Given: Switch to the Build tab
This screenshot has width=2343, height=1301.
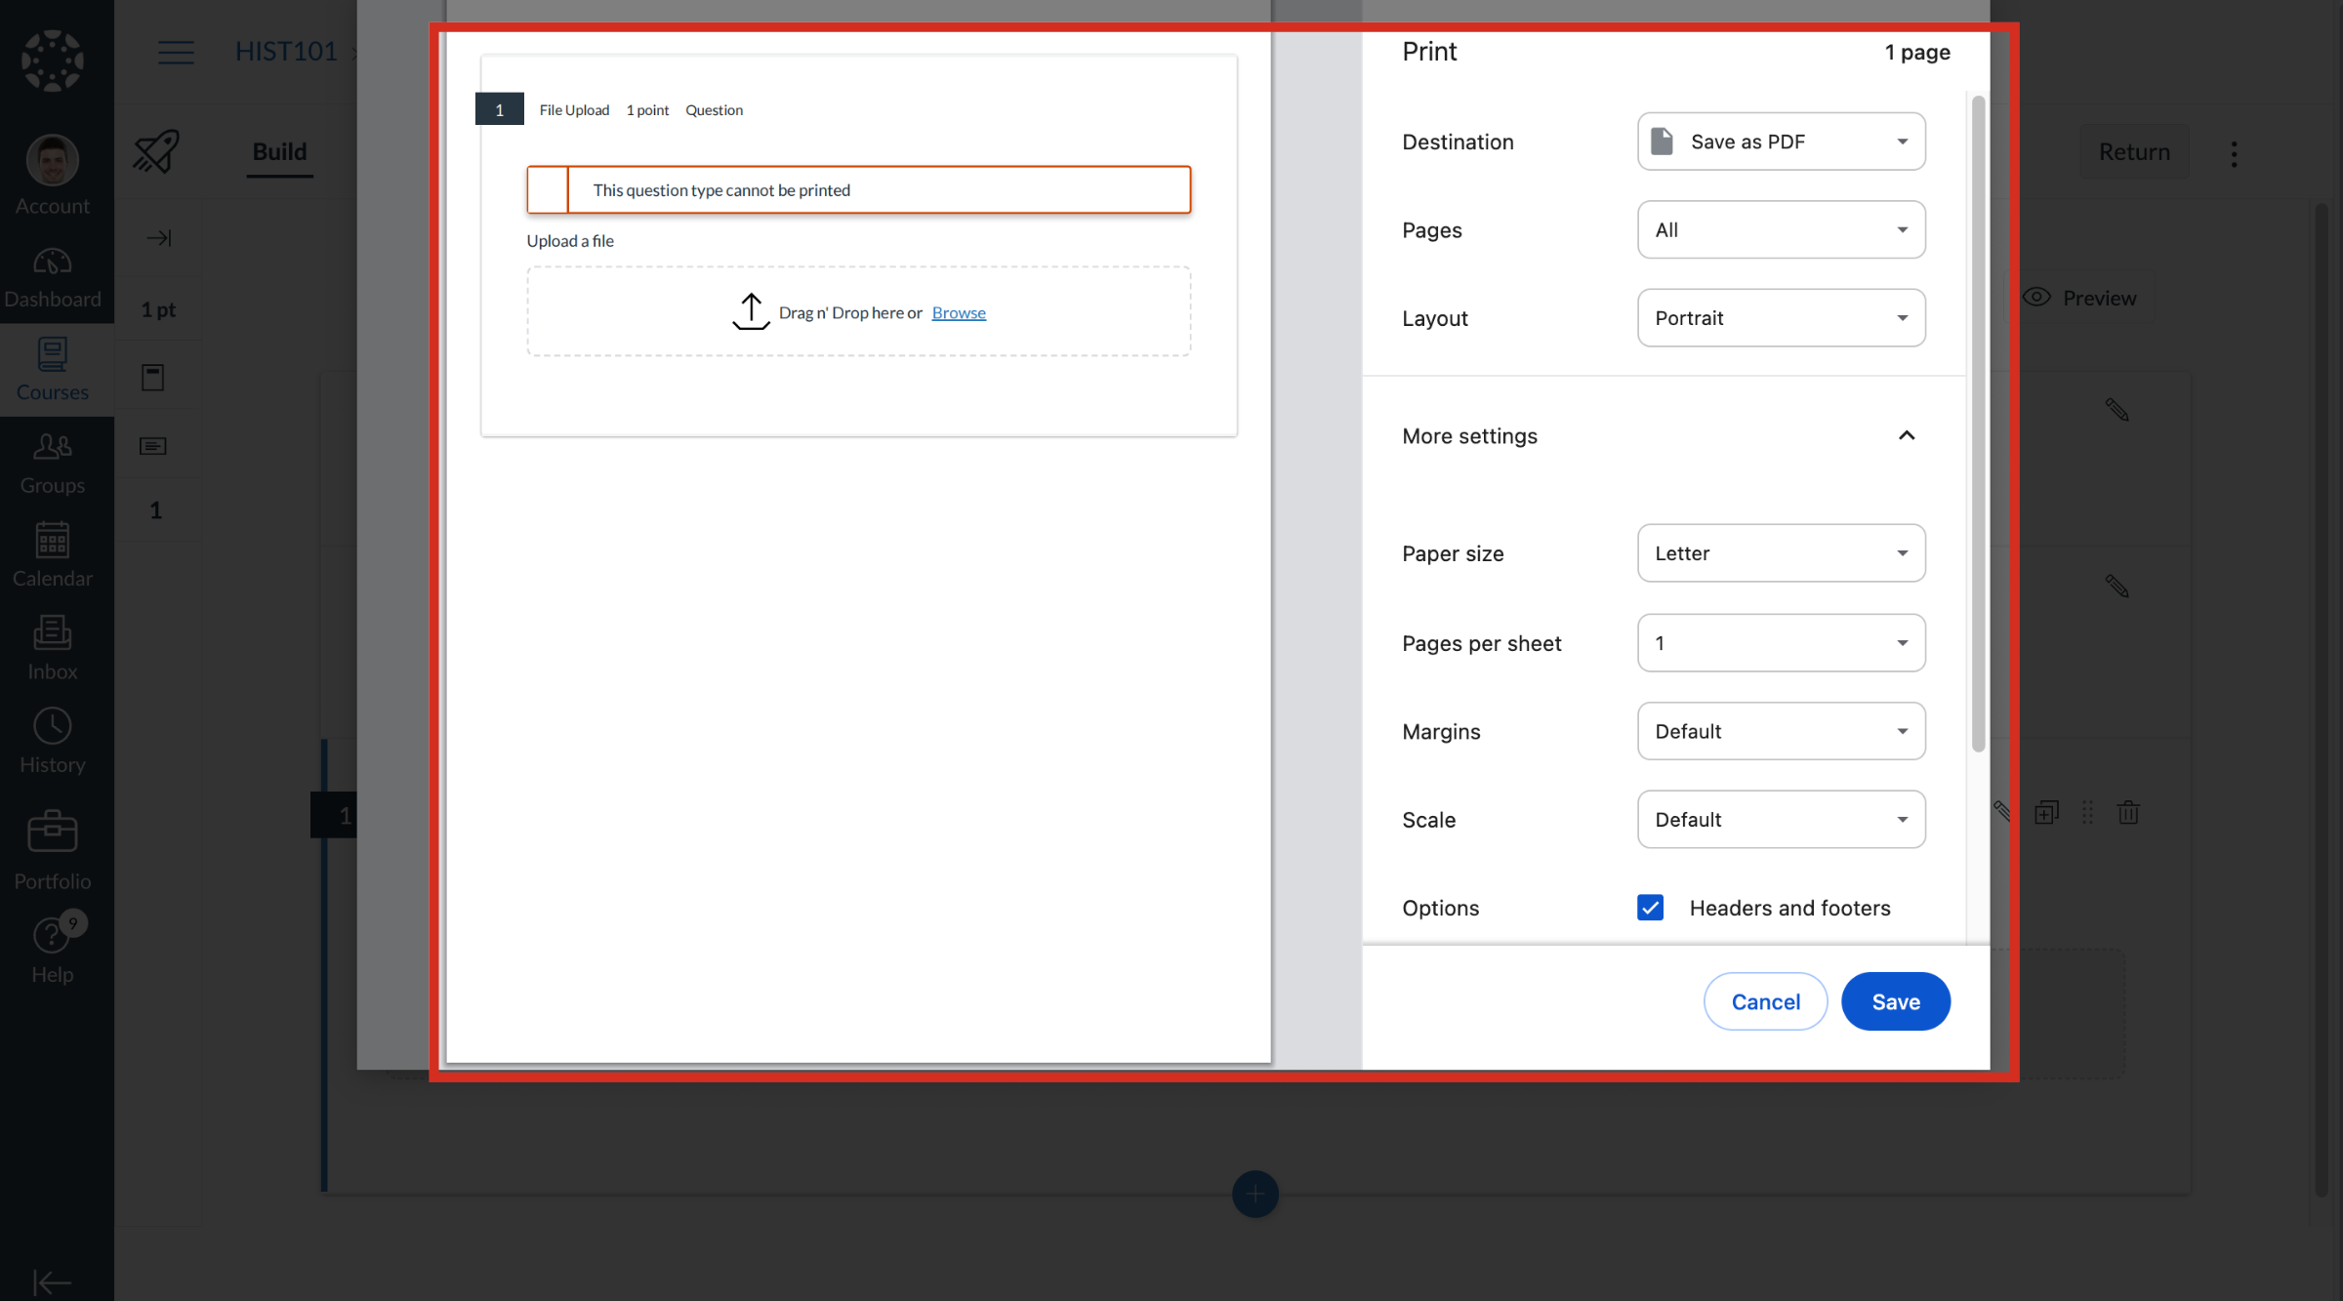Looking at the screenshot, I should pyautogui.click(x=279, y=151).
